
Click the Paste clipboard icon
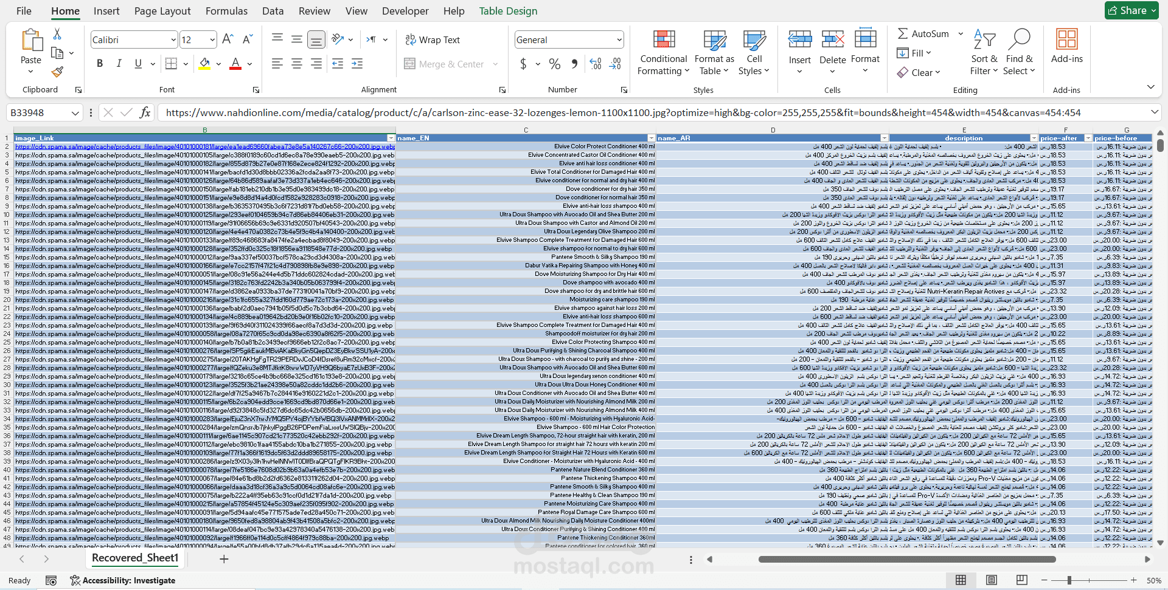click(31, 40)
